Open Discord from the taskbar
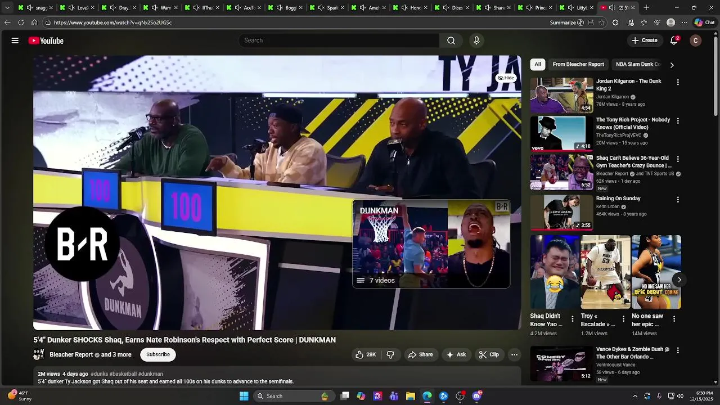 477,396
